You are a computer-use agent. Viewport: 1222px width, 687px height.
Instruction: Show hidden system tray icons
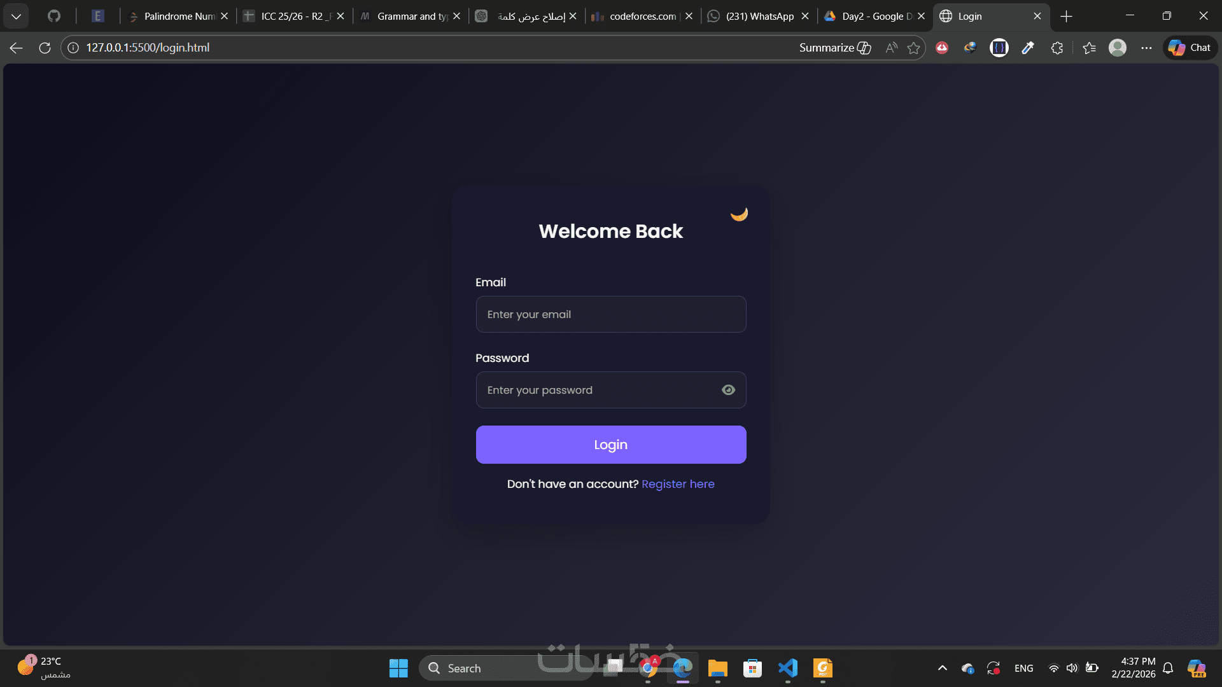click(943, 668)
